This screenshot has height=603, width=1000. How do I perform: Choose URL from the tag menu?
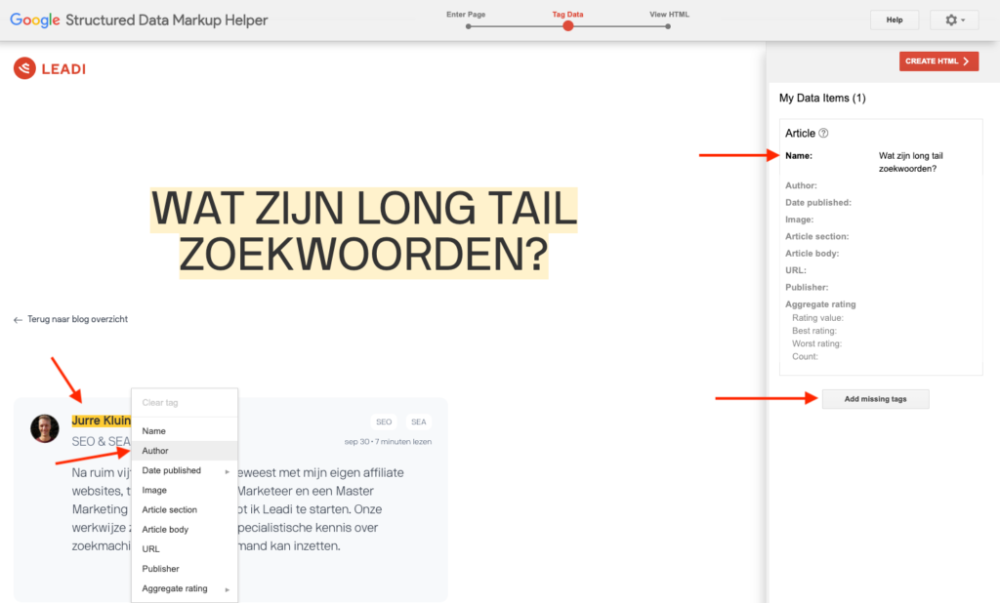coord(185,548)
